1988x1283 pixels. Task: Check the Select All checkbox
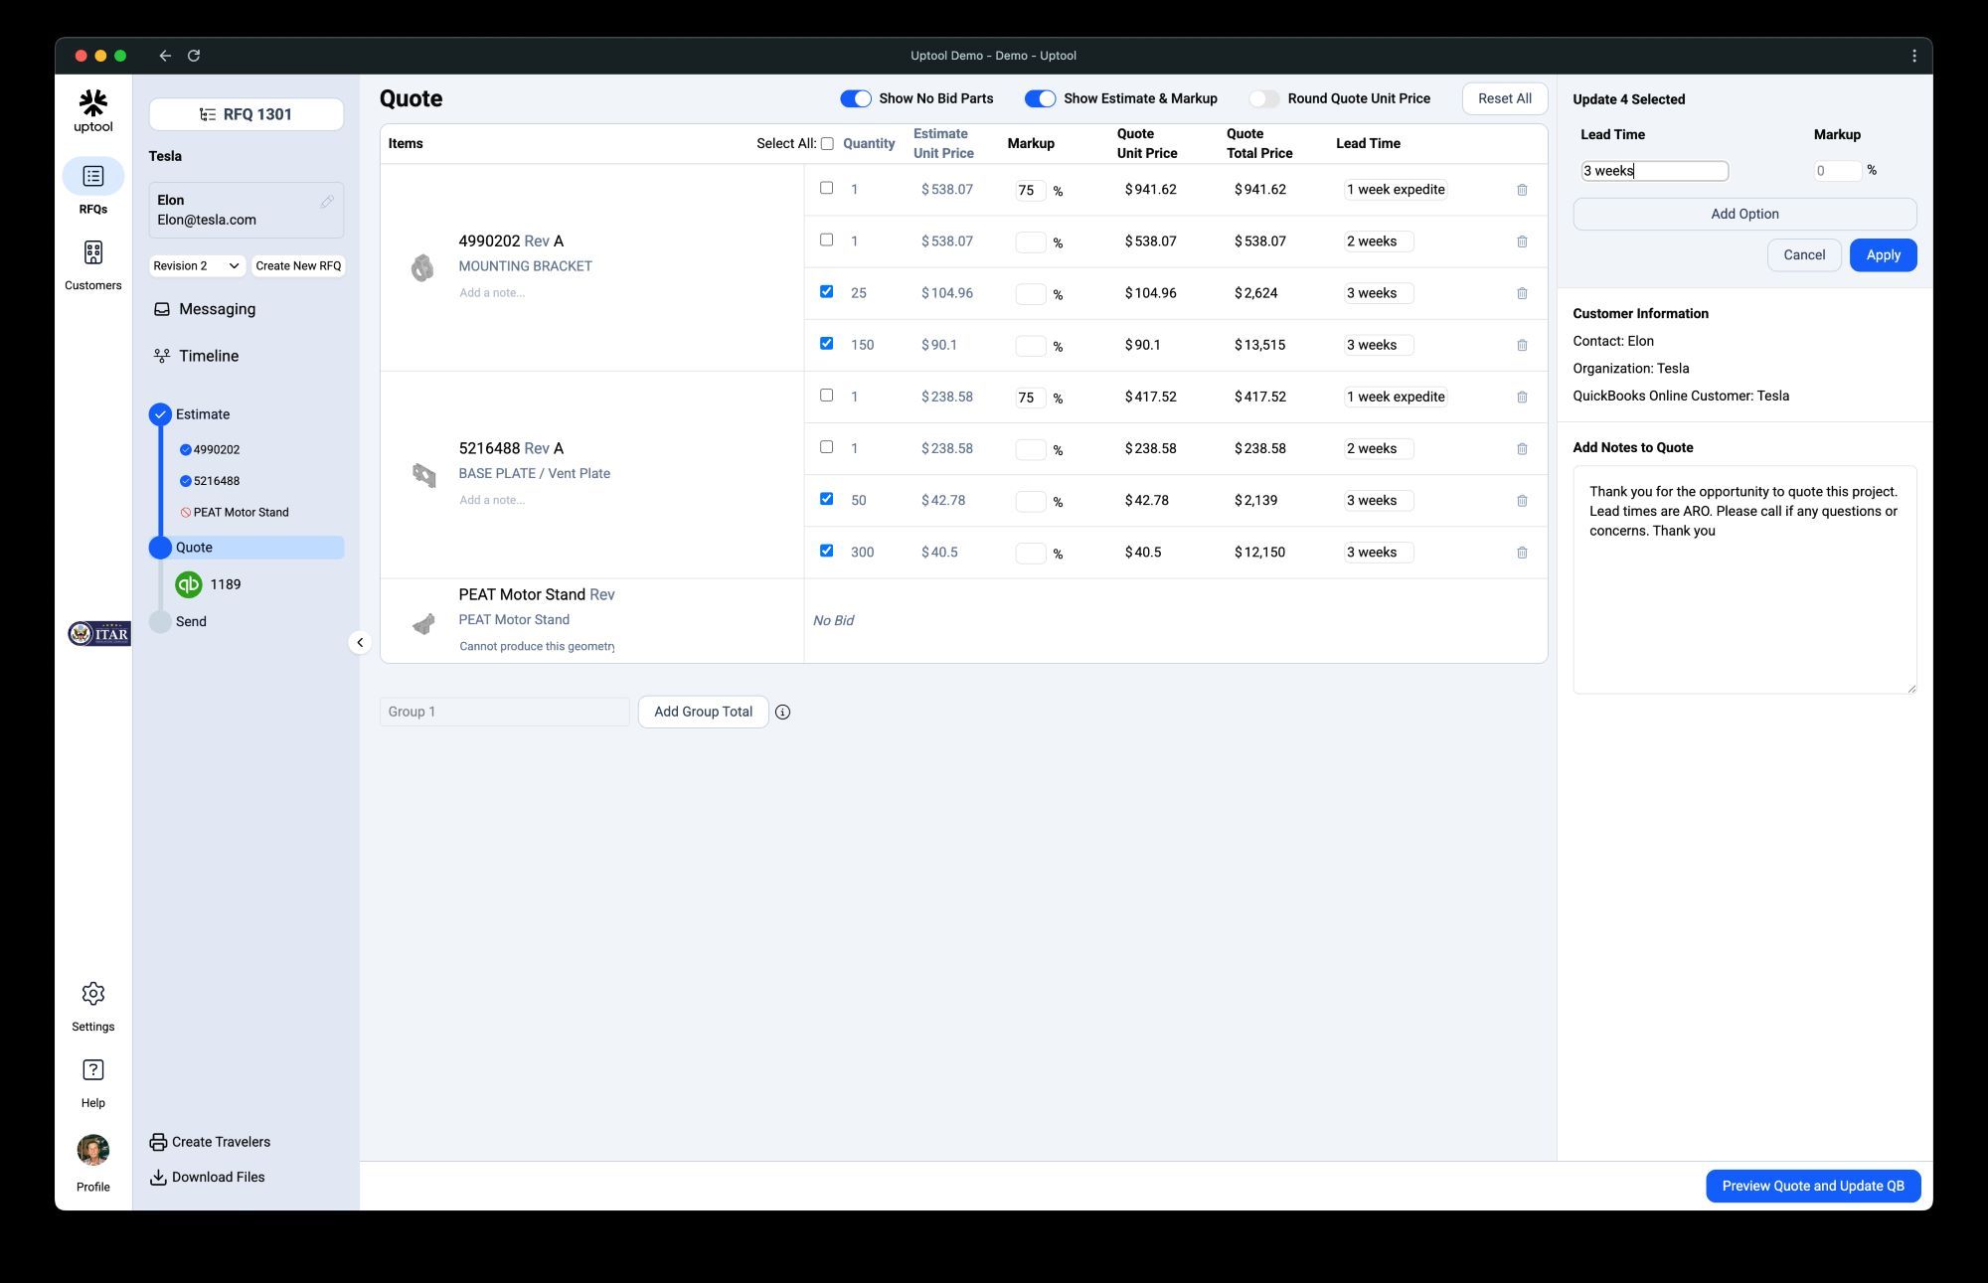click(x=827, y=144)
